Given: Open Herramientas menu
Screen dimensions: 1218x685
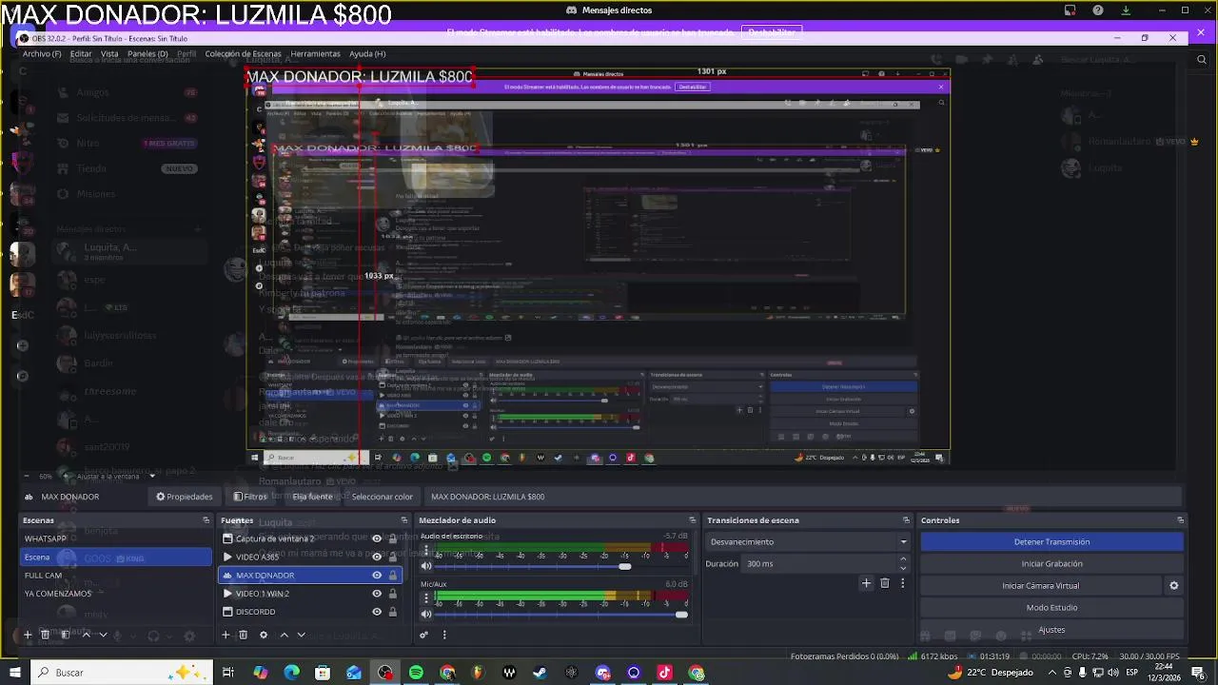Looking at the screenshot, I should (x=315, y=54).
